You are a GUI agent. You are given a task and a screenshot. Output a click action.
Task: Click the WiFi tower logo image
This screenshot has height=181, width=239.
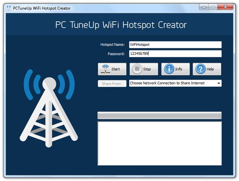coord(49,108)
